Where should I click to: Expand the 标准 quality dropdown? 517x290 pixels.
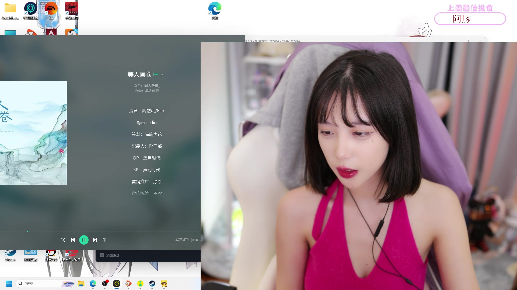[196, 240]
